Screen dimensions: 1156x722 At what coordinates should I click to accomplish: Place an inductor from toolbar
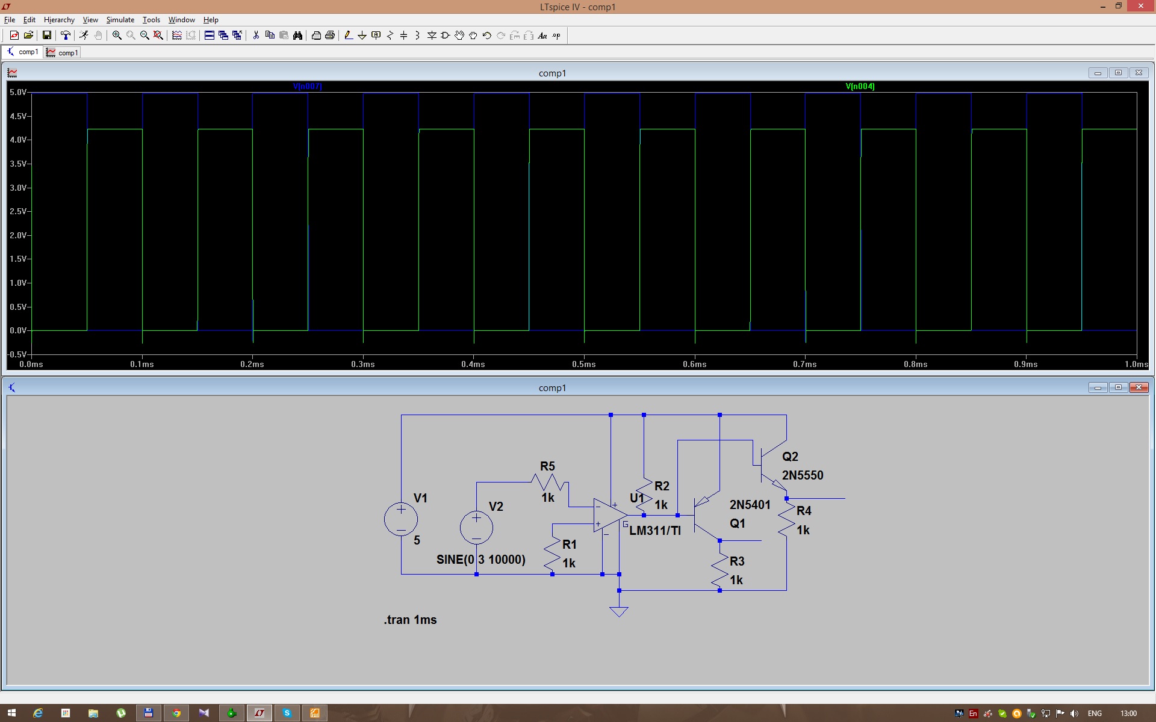(418, 35)
